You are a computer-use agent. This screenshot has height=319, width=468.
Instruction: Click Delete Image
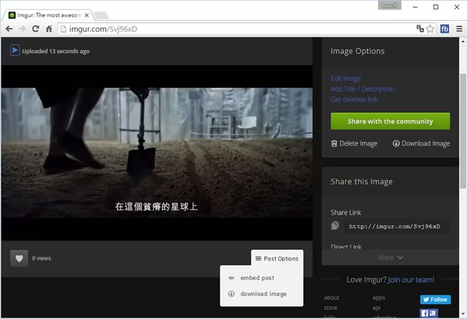coord(354,143)
